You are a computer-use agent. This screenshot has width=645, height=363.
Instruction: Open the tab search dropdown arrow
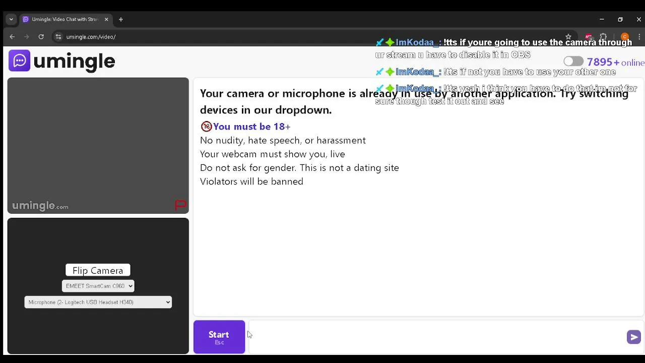pyautogui.click(x=11, y=19)
